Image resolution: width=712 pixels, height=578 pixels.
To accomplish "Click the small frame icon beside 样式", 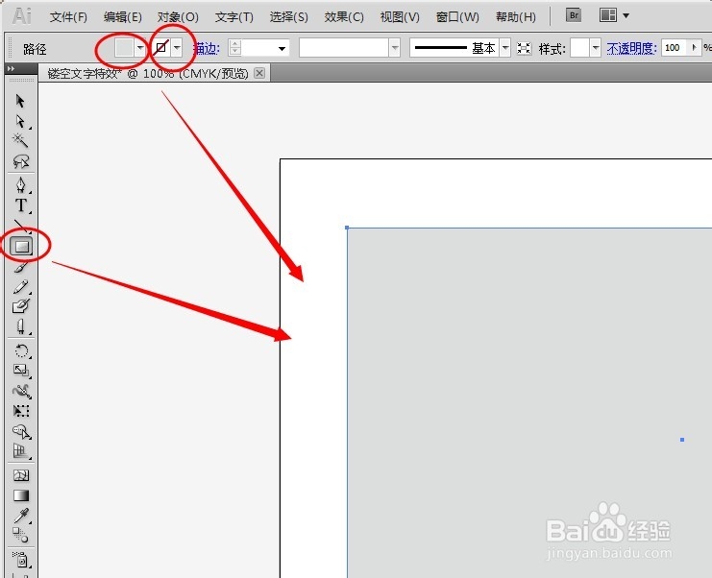I will point(524,48).
